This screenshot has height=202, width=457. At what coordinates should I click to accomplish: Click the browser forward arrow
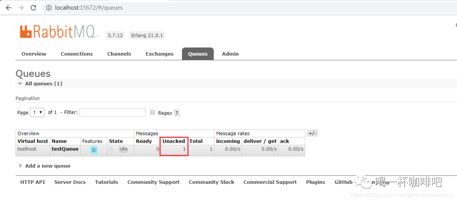click(x=21, y=8)
